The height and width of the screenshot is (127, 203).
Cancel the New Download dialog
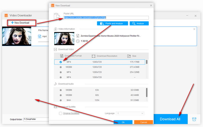144,122
